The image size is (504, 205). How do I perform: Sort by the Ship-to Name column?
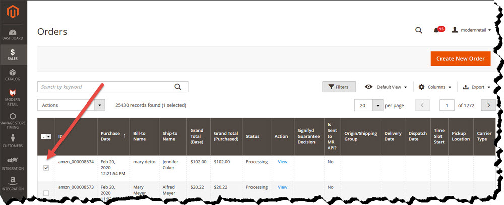coord(172,136)
